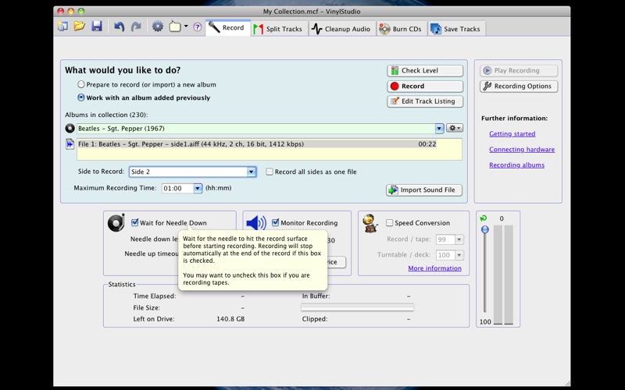
Task: Open the Connecting hardware link
Action: point(521,149)
